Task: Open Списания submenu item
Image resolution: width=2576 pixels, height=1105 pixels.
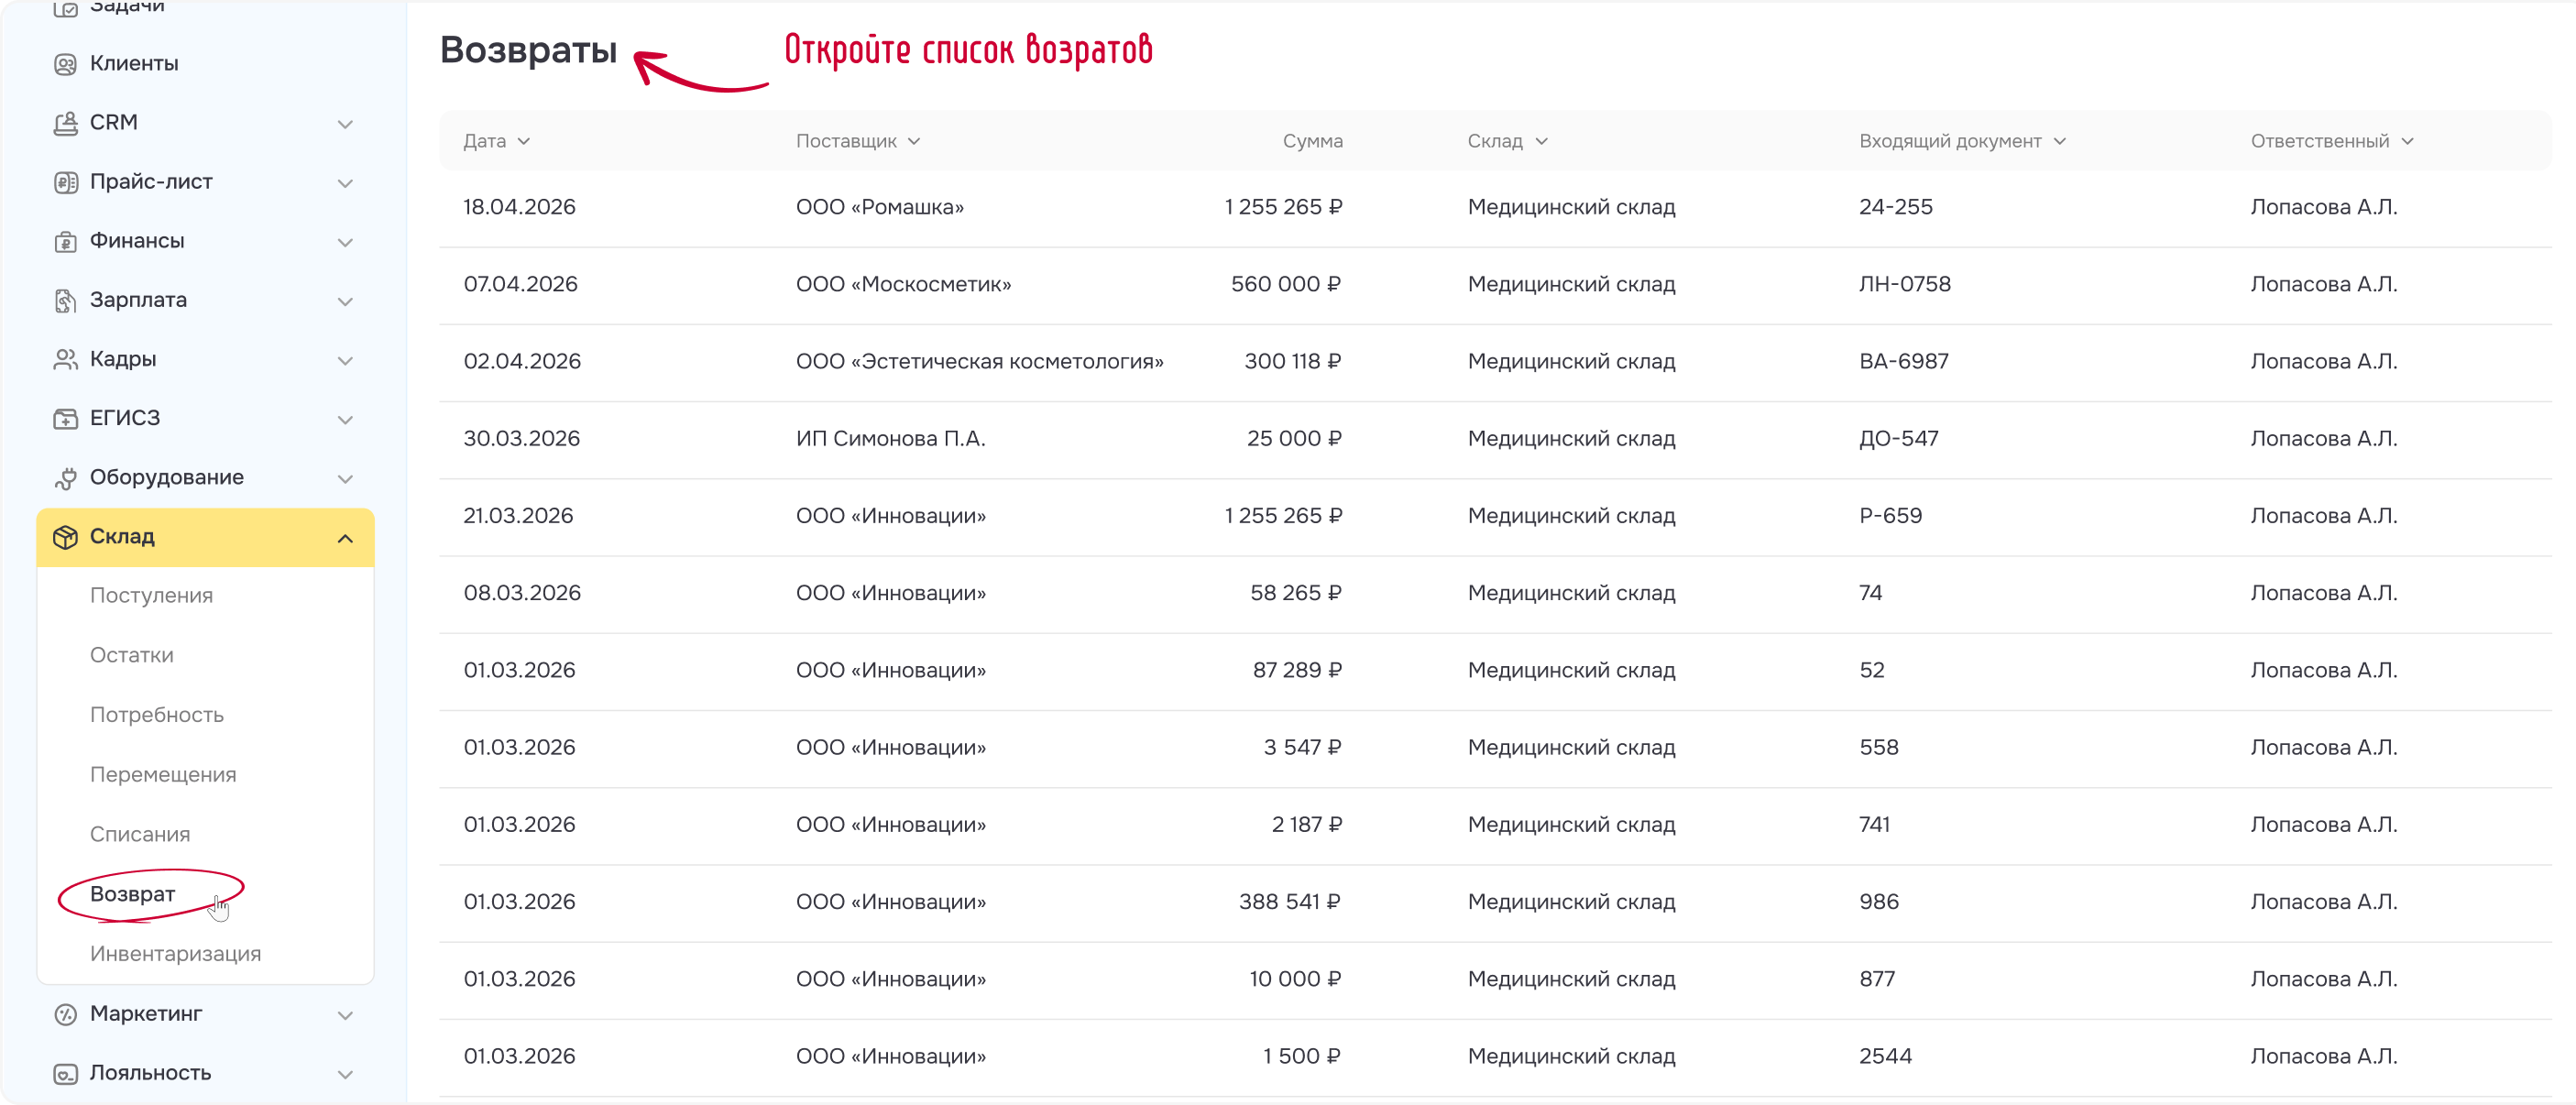Action: point(140,834)
